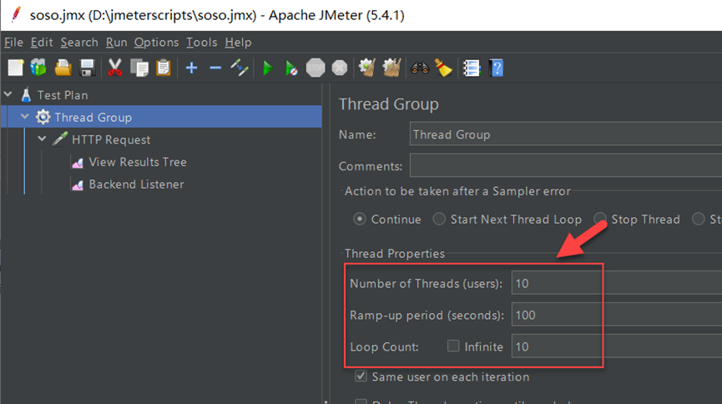Click the Backend Listener icon
The image size is (722, 404).
[x=78, y=184]
